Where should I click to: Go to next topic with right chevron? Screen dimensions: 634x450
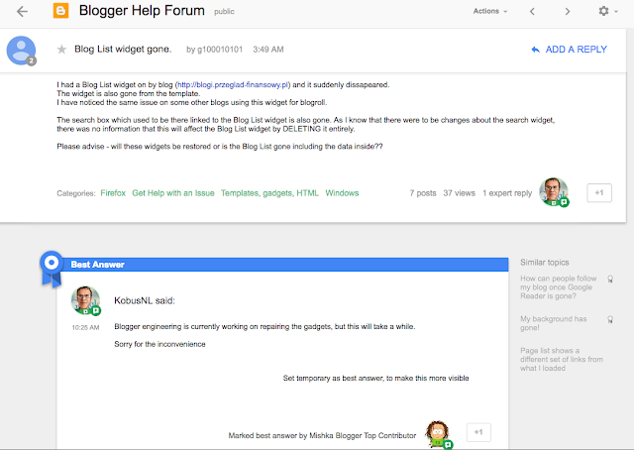568,11
